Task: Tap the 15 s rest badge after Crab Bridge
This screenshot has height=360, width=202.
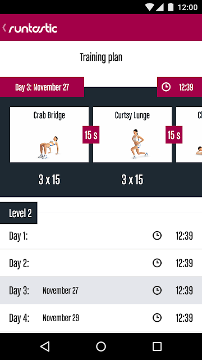Action: click(91, 135)
